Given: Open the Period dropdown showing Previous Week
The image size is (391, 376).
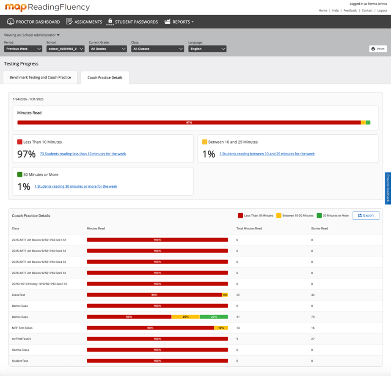Looking at the screenshot, I should 23,49.
